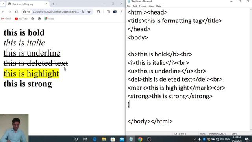Viewport: 252px width, 142px height.
Task: Click 'UTF-8' encoding in Notepad status bar
Action: pyautogui.click(x=234, y=133)
